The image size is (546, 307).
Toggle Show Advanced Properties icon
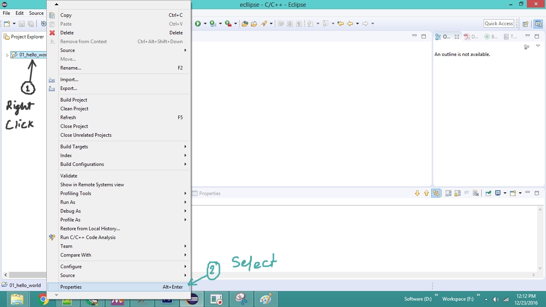[457, 193]
